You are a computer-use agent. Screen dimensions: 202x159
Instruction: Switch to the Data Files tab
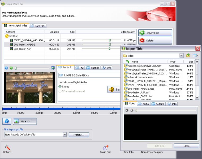point(38,26)
